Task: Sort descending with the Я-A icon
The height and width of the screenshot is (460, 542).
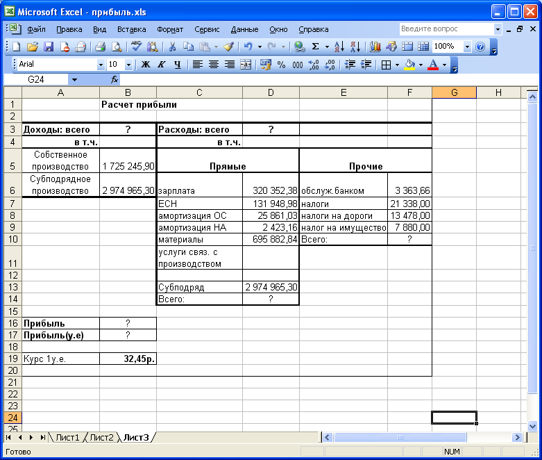Action: pyautogui.click(x=355, y=47)
